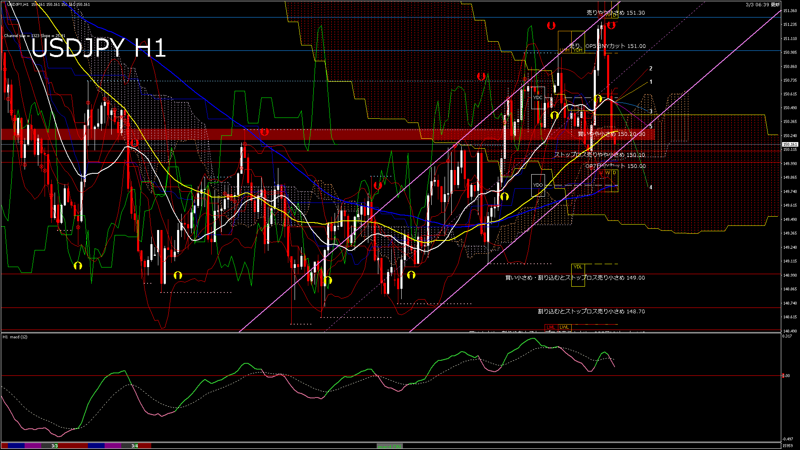Screen dimensions: 800x450
Task: Click yellow up arrow left of YDO box
Action: (505, 196)
